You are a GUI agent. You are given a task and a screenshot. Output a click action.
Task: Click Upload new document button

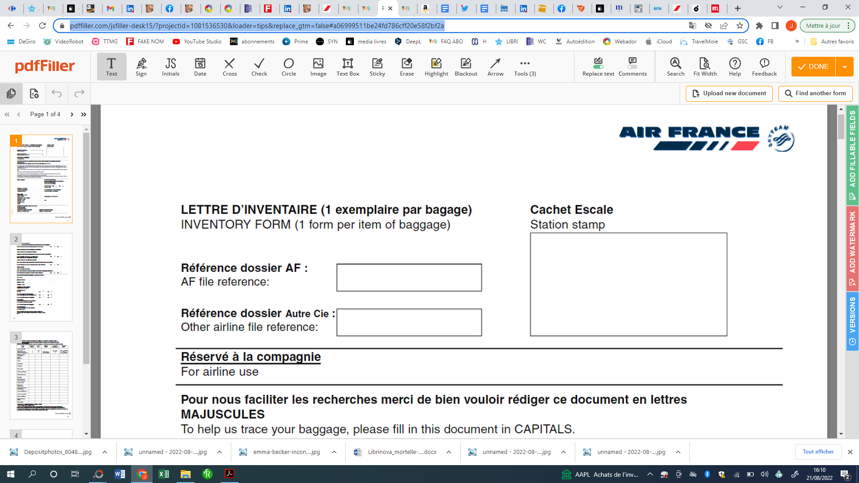tap(729, 93)
